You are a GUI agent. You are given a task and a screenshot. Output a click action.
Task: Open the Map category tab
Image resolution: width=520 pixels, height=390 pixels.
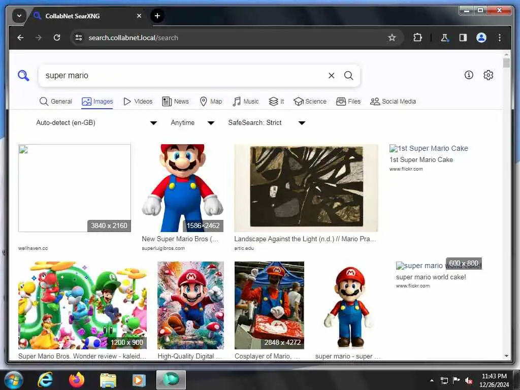pos(211,102)
